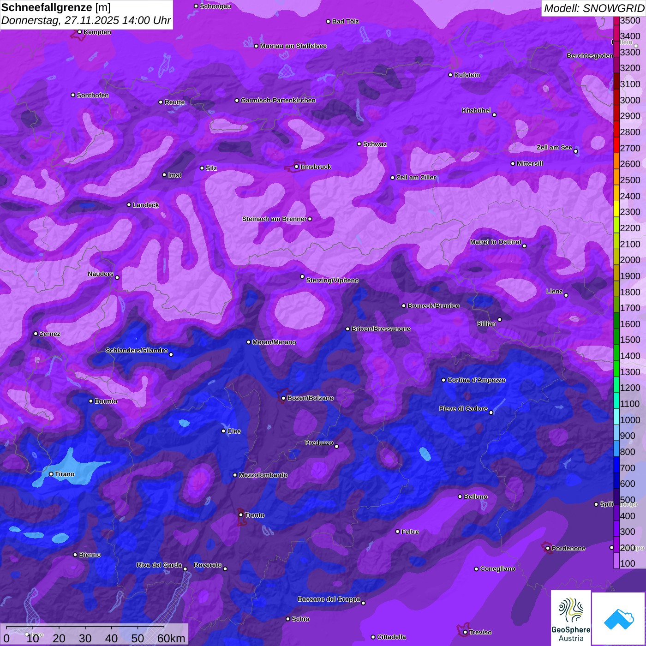Image resolution: width=646 pixels, height=646 pixels.
Task: Click the Garmisch-Partenkirchen label
Action: point(278,100)
